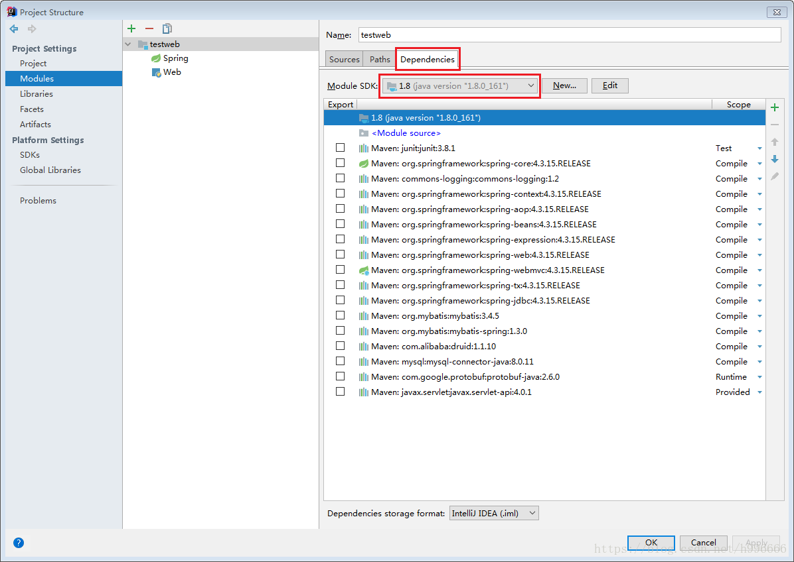Add a new module with green plus
794x562 pixels.
pos(131,28)
